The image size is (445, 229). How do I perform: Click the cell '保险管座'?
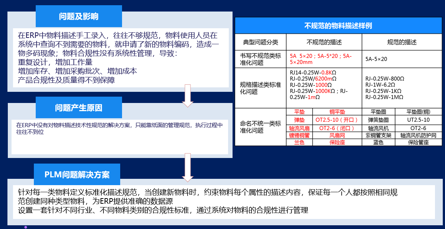418,142
